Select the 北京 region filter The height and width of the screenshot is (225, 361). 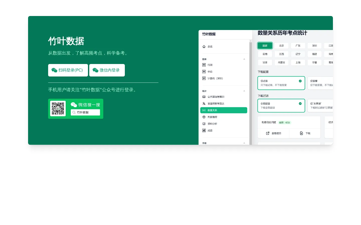[282, 45]
